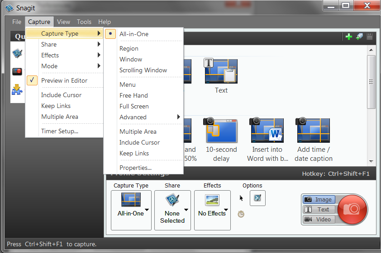The height and width of the screenshot is (253, 381).
Task: Expand Advanced capture types submenu
Action: coord(143,117)
